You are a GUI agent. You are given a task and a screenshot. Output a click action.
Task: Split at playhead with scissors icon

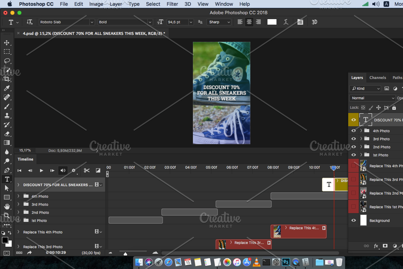tap(87, 170)
